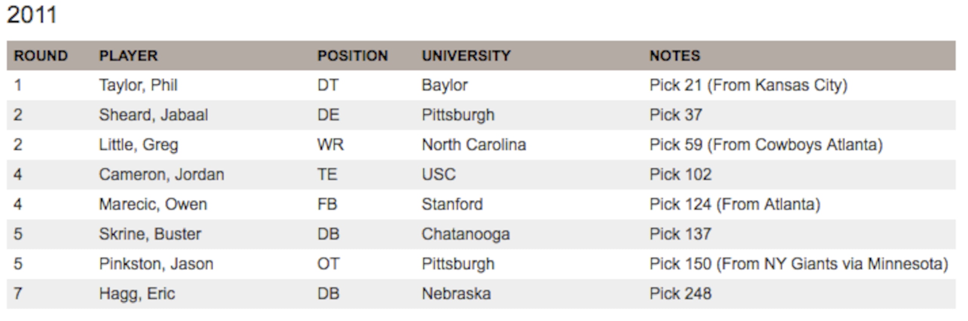The width and height of the screenshot is (968, 321).
Task: Click the Skrine, Buster player name
Action: [x=150, y=234]
